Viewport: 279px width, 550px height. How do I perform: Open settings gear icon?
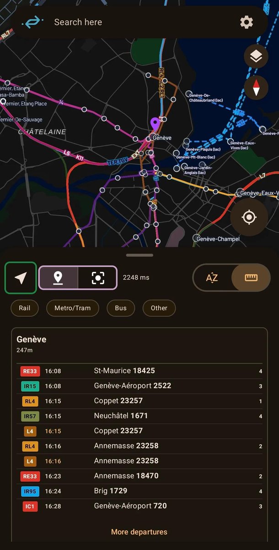click(247, 22)
